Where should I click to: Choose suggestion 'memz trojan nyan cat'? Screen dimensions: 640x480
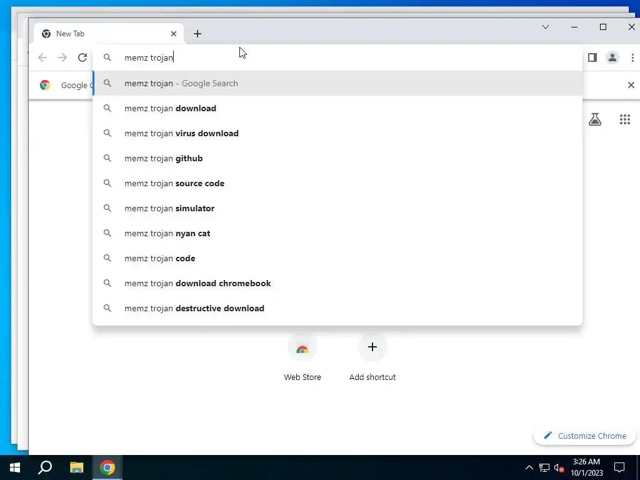[x=337, y=234]
